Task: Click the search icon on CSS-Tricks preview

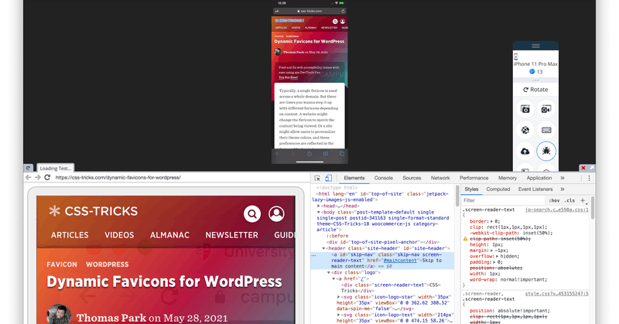Action: [x=252, y=214]
